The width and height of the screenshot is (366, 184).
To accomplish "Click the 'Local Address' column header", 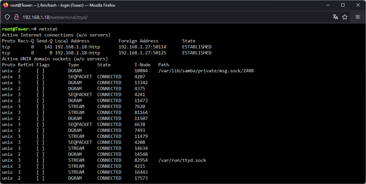I will point(72,41).
